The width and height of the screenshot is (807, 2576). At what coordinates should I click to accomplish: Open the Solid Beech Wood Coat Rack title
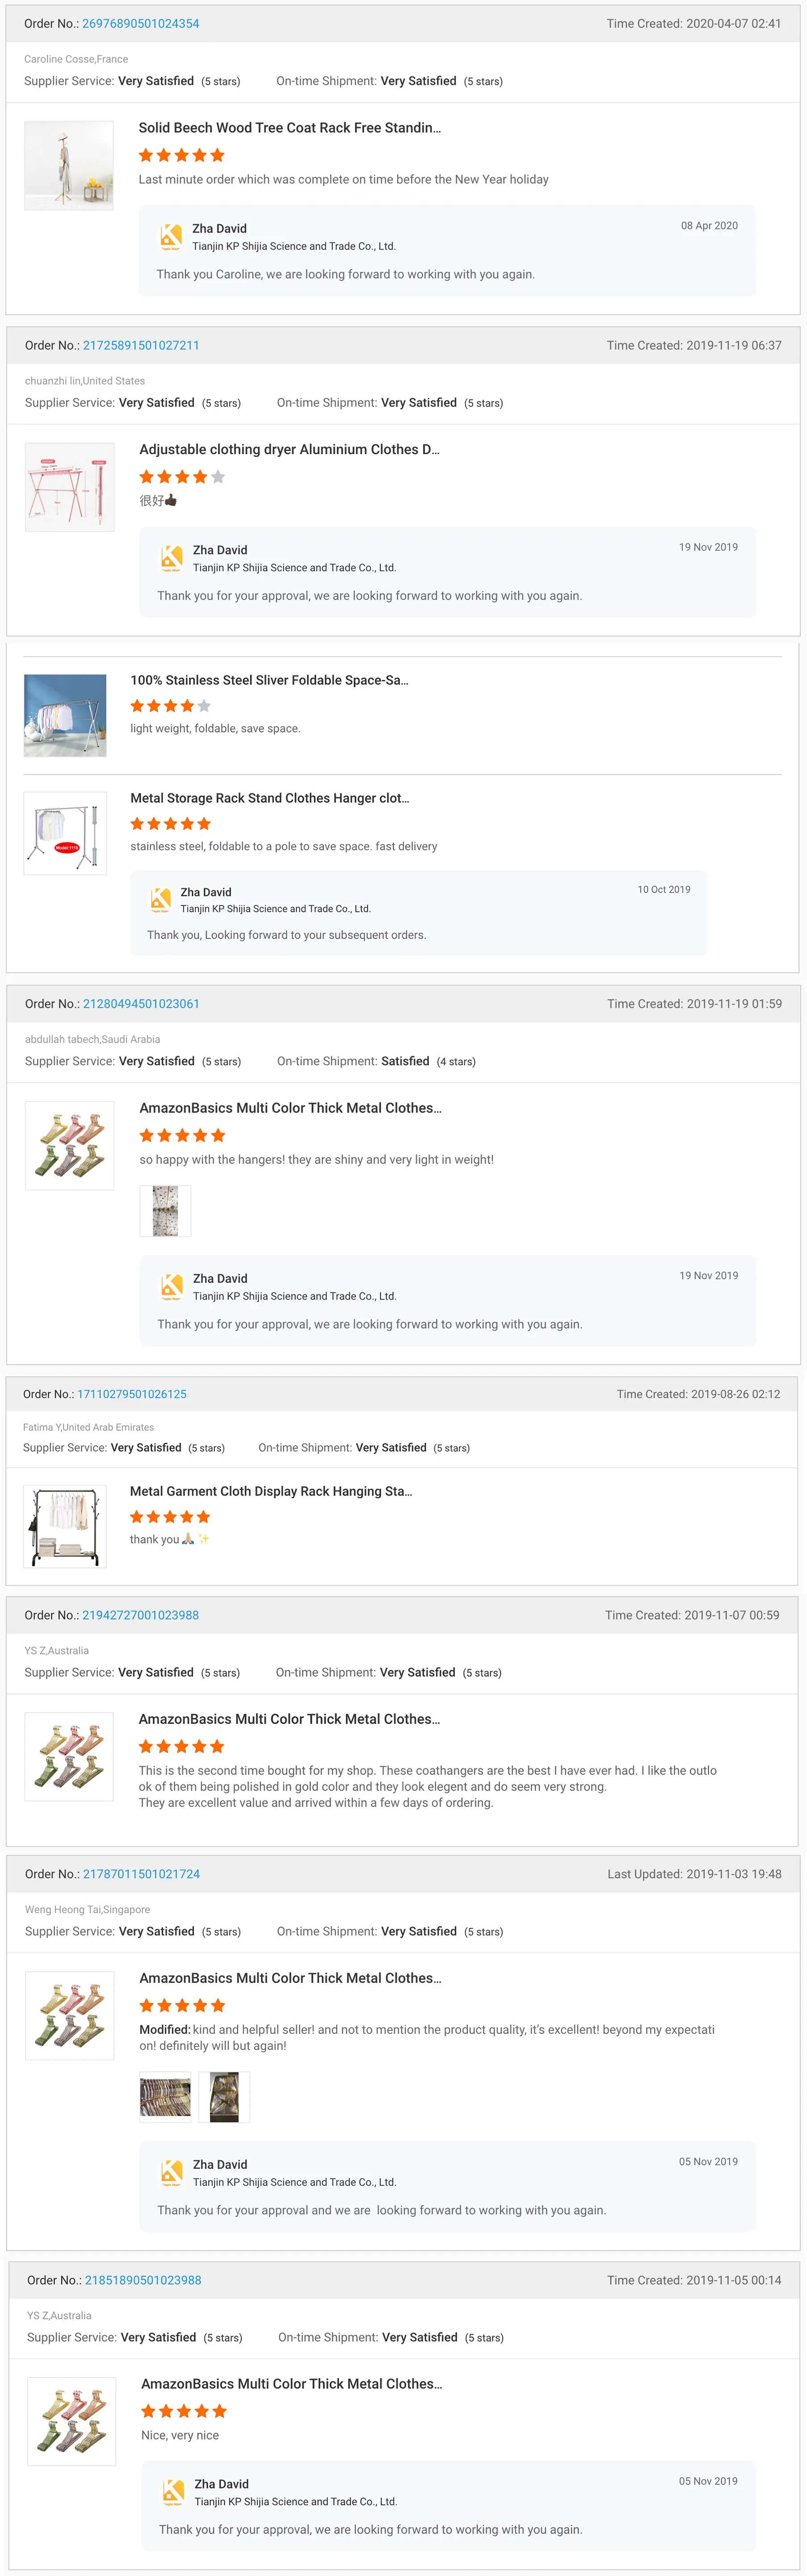click(x=289, y=128)
